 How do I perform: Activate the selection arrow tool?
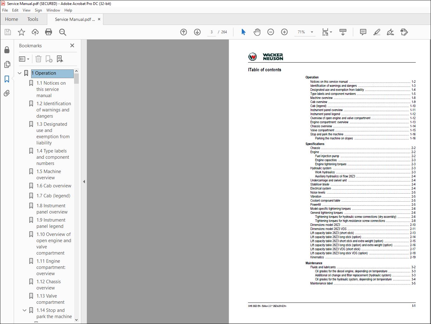(243, 32)
